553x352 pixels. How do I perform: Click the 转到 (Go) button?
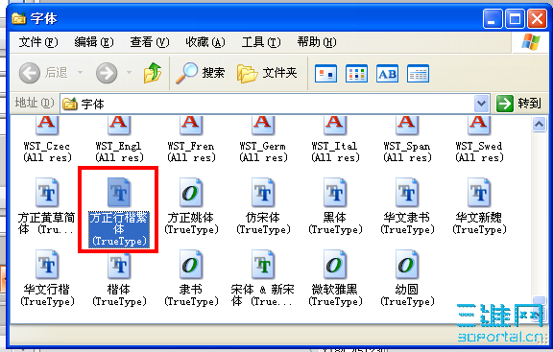click(518, 104)
